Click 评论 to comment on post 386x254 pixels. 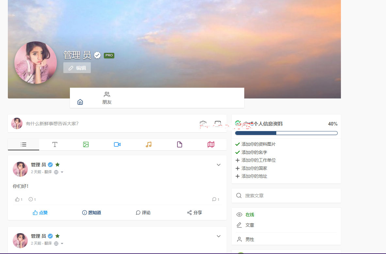point(143,213)
